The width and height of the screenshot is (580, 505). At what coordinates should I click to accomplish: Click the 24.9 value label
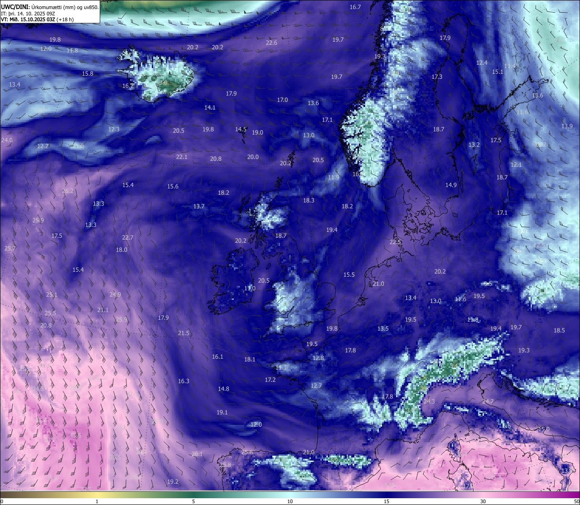tap(115, 295)
